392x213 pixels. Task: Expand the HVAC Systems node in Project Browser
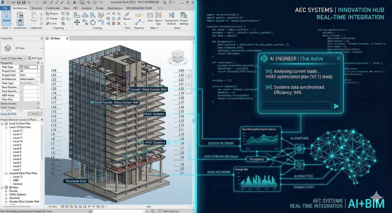click(x=6, y=194)
